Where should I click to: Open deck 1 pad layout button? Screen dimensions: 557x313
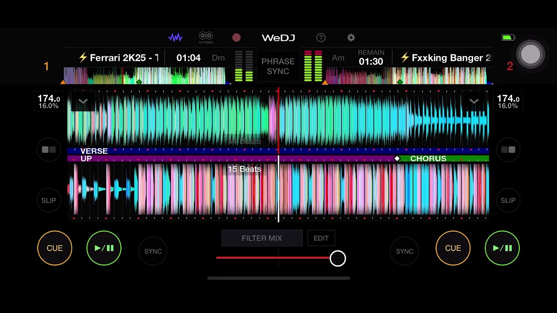pos(49,150)
